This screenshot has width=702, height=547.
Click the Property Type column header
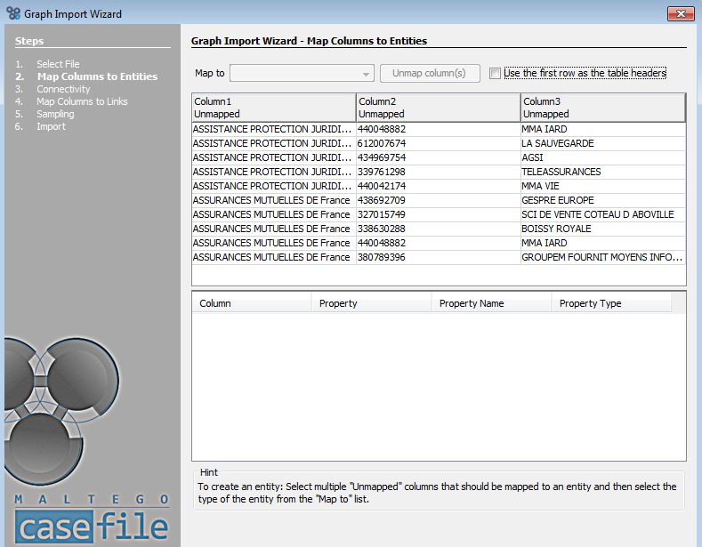point(611,303)
